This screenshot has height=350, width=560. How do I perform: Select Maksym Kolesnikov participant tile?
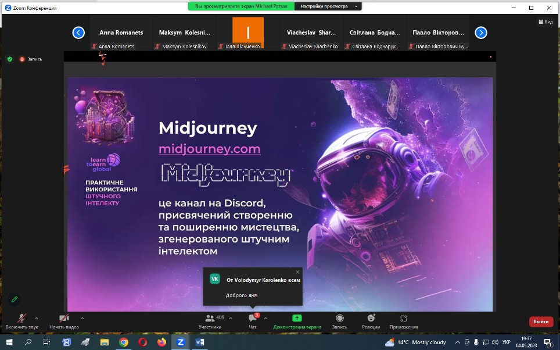coord(184,33)
